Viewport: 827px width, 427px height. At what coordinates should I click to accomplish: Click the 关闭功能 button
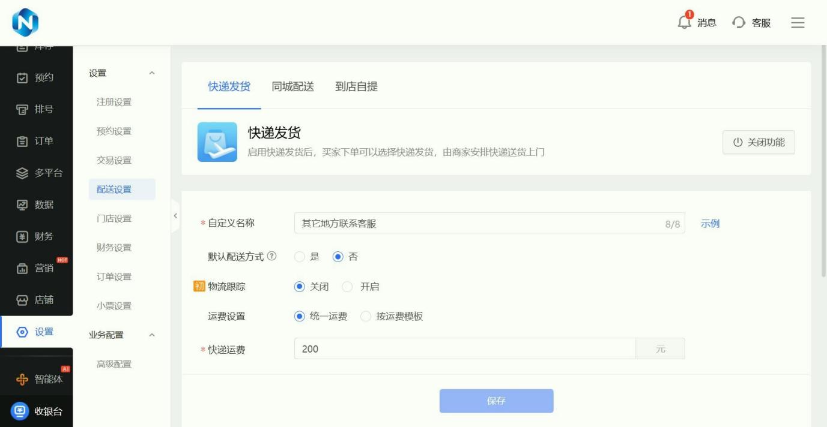point(759,143)
